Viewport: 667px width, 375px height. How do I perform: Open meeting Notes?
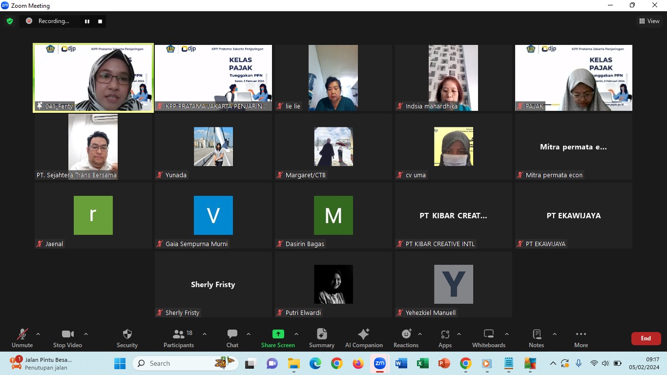(536, 338)
